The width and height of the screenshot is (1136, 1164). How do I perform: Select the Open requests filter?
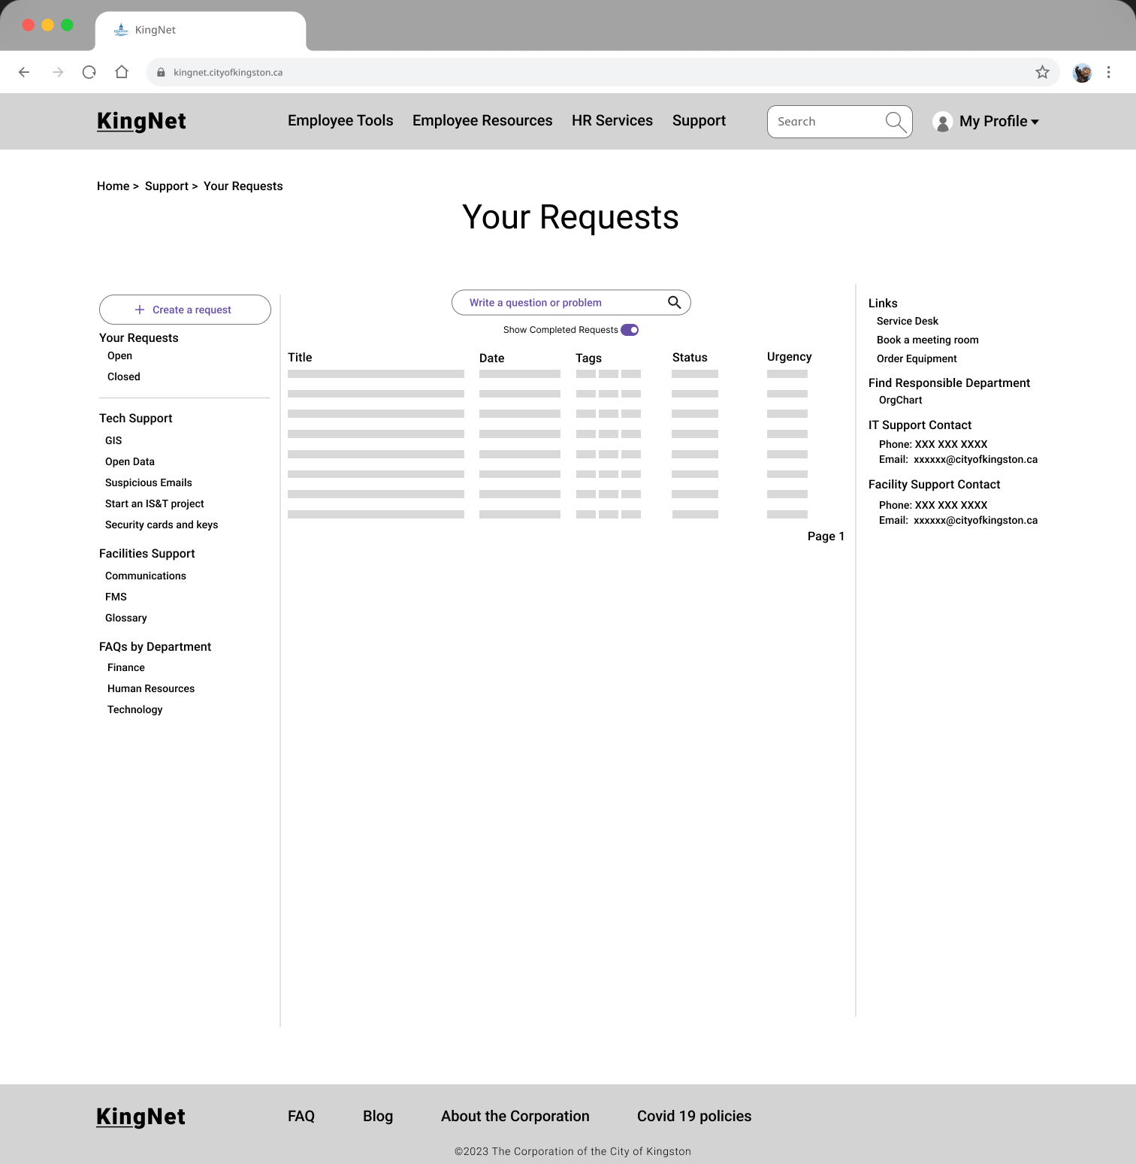pos(119,355)
